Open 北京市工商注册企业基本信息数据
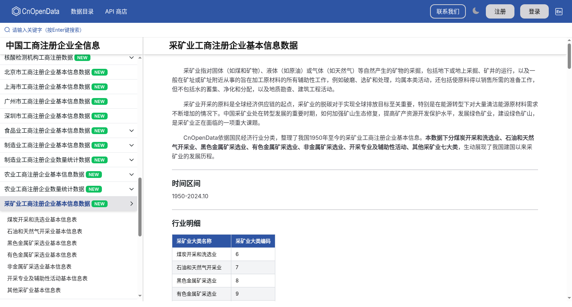The width and height of the screenshot is (572, 307). tap(47, 72)
